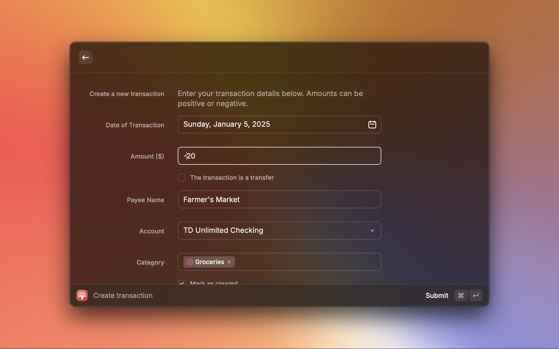Focus the Amount field showing -20
The height and width of the screenshot is (349, 559).
279,156
